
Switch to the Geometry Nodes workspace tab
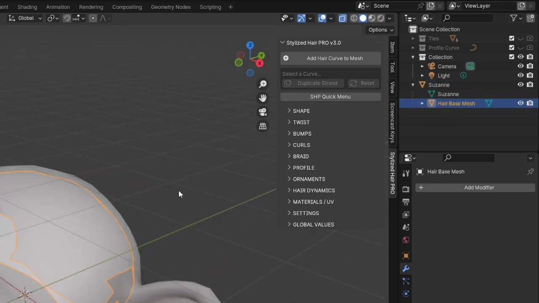pos(171,7)
